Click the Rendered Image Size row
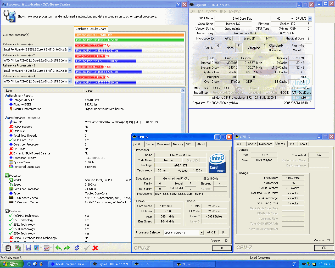 click(27, 167)
